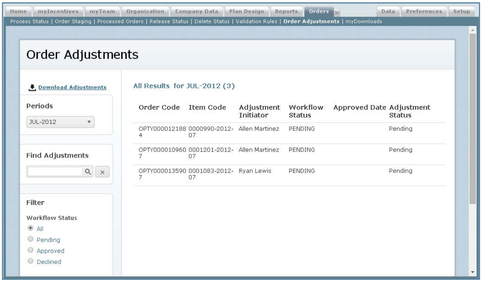
Task: Click into the Find Adjustments search field
Action: coord(55,172)
